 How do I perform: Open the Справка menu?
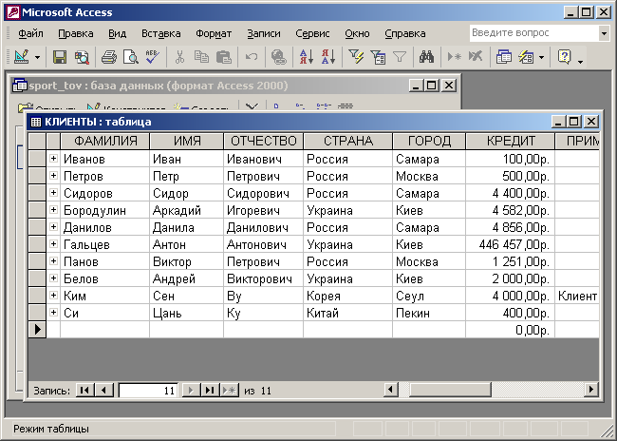click(x=405, y=34)
